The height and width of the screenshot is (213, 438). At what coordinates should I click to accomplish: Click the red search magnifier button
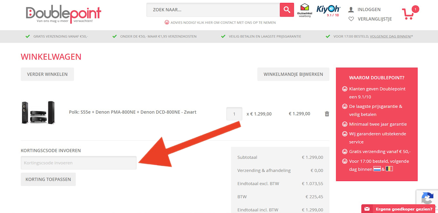[x=287, y=10]
